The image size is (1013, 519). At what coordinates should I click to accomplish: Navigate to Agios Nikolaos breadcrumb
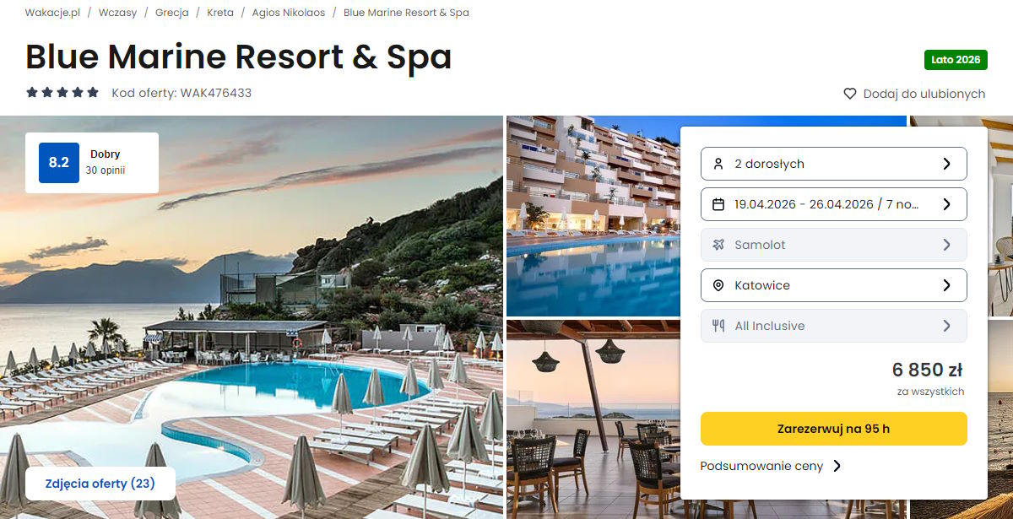click(289, 13)
